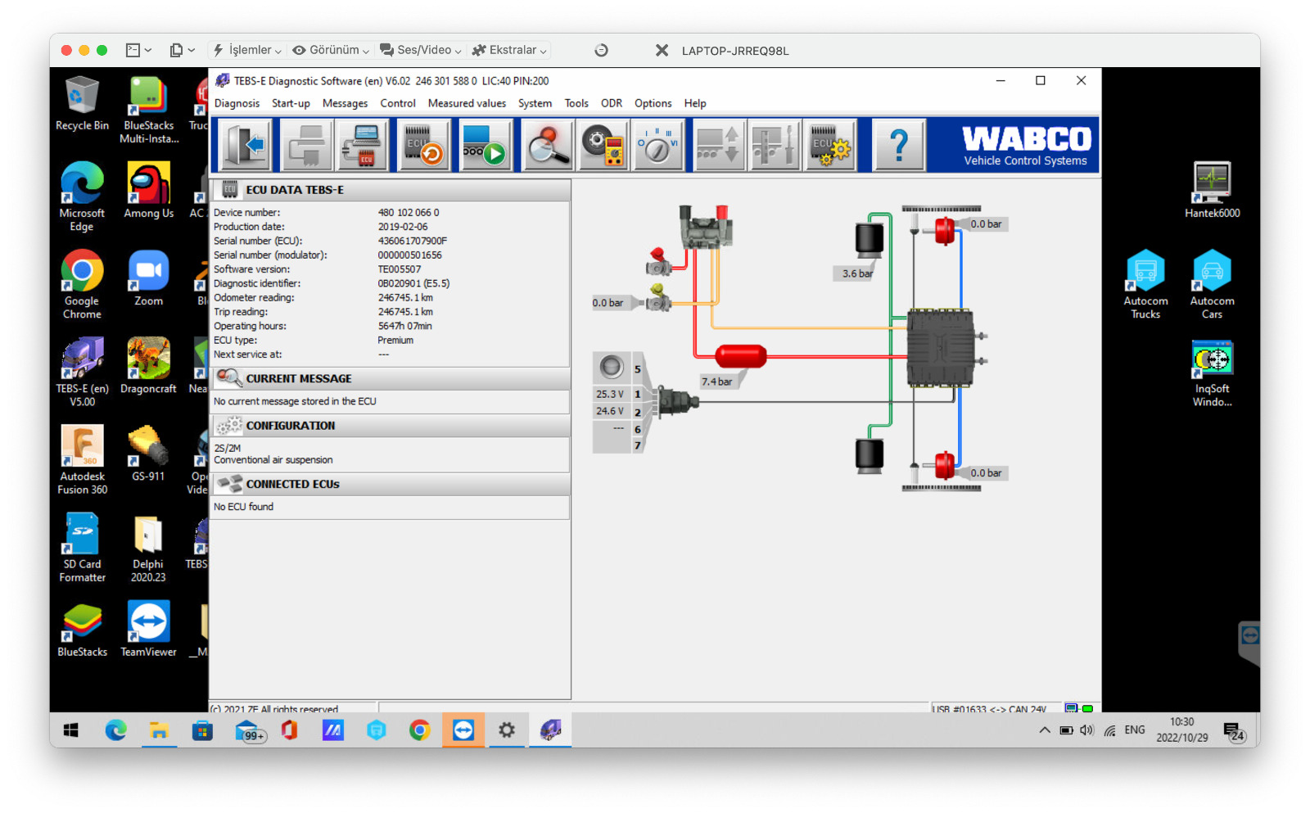Open the copy pages dropdown in remote toolbar
The width and height of the screenshot is (1310, 813).
182,50
